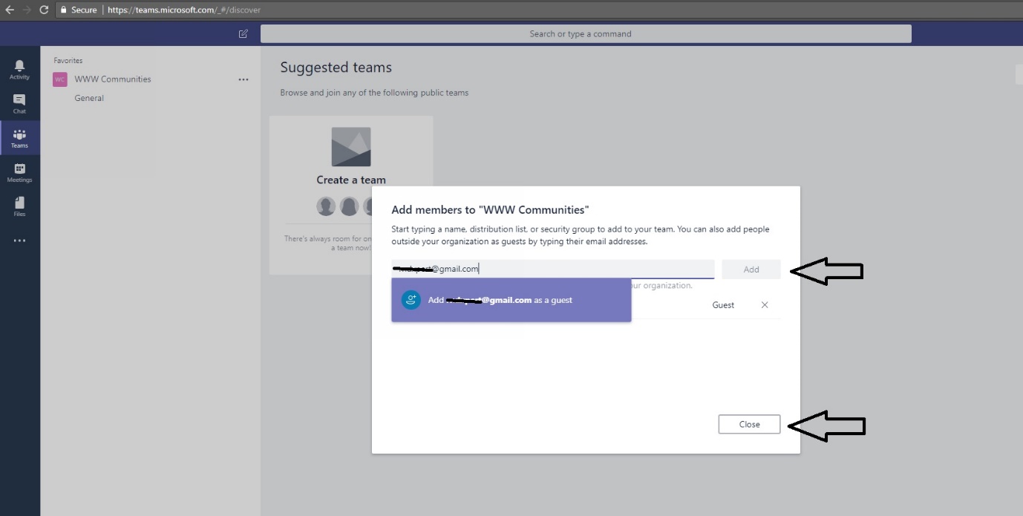Click the browser reload icon

[x=44, y=10]
